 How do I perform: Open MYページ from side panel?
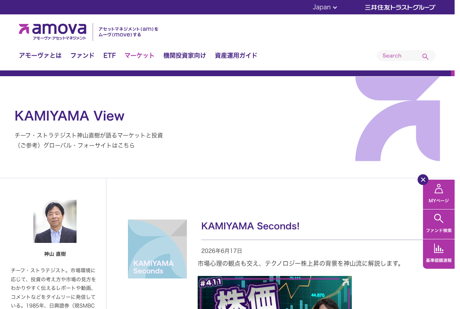click(439, 194)
